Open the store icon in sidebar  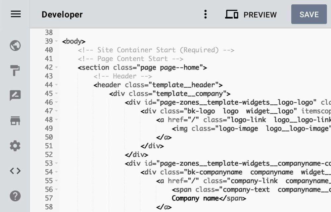pyautogui.click(x=15, y=121)
